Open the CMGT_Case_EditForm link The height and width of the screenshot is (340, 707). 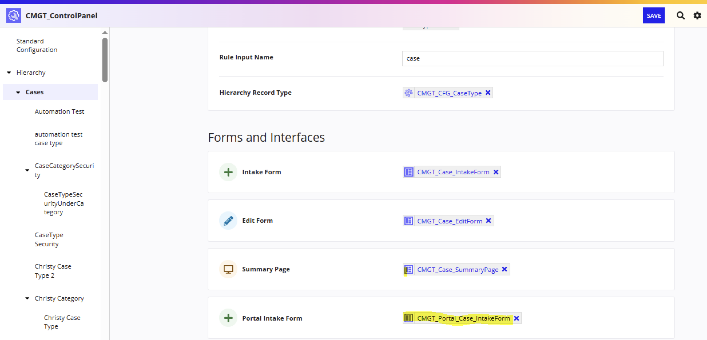(x=450, y=221)
